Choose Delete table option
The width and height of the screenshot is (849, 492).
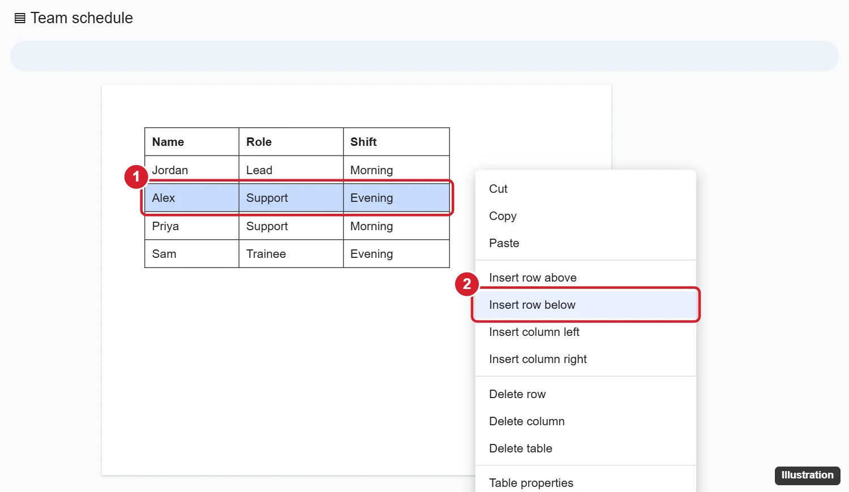(586, 448)
